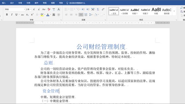Open the font color dropdown arrow
This screenshot has width=185, height=104.
[x=51, y=15]
